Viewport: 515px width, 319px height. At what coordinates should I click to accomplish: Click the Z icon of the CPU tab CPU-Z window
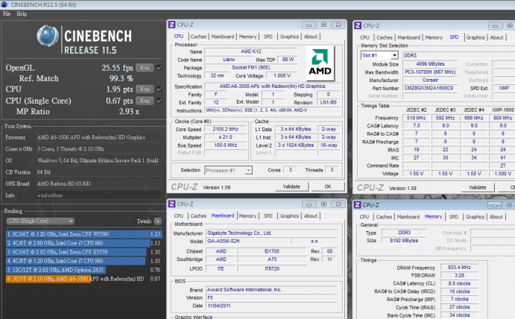click(x=173, y=25)
